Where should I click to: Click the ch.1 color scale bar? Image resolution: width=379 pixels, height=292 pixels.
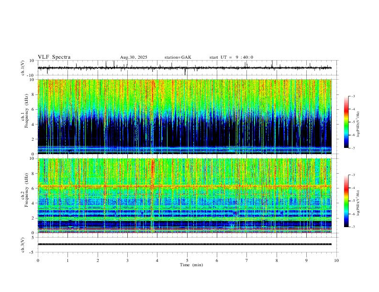(x=346, y=122)
